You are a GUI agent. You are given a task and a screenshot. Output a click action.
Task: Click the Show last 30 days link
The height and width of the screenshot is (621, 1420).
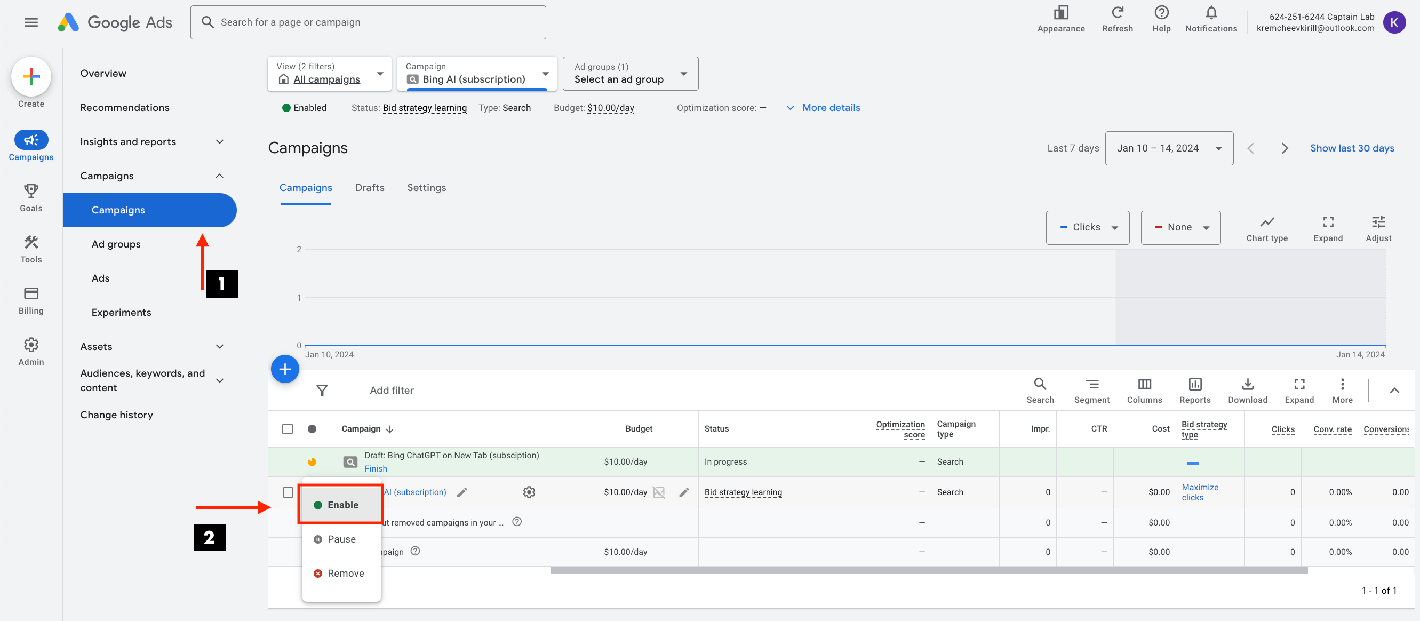1351,148
